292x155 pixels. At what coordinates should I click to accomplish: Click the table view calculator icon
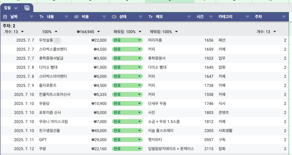tap(27, 8)
